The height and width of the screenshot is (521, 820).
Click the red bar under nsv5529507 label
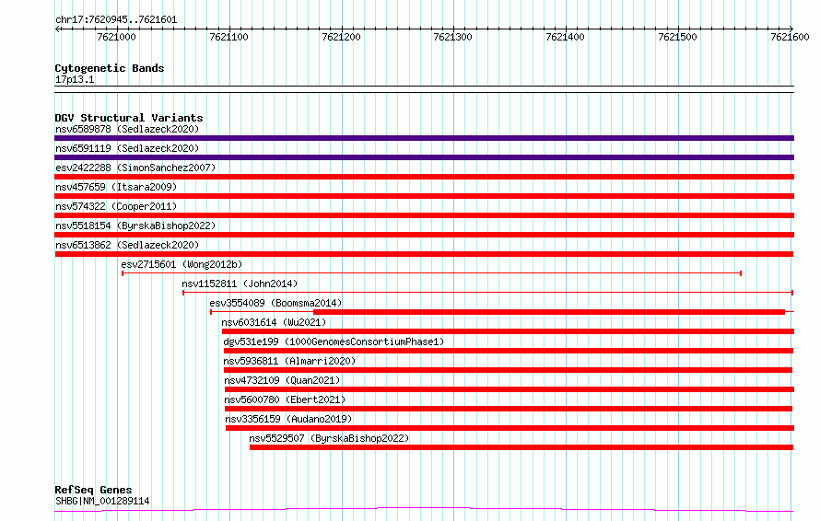[x=521, y=447]
